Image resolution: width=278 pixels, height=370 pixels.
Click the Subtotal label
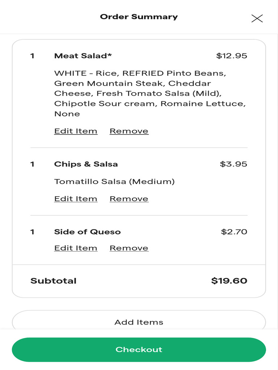click(x=53, y=281)
